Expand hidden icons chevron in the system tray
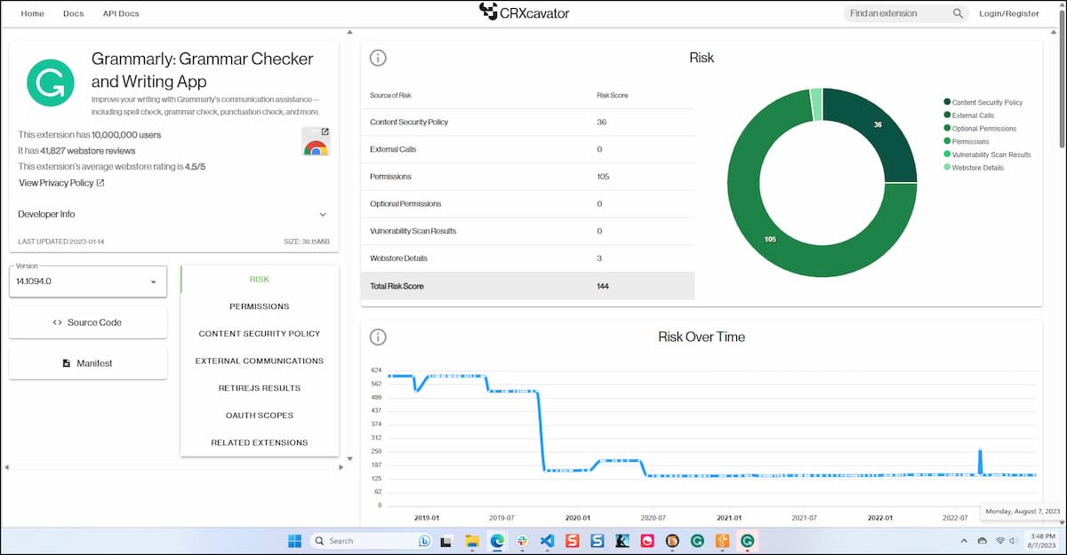1067x555 pixels. pos(964,540)
